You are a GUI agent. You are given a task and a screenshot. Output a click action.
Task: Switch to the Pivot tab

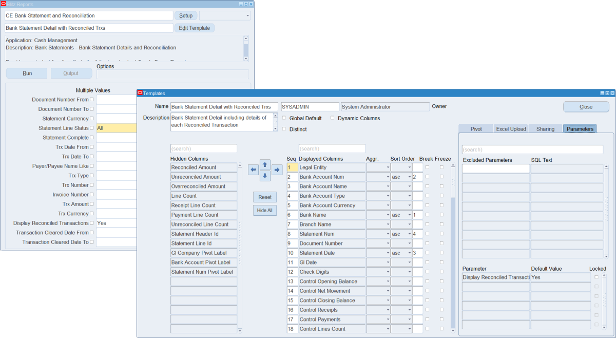click(x=476, y=129)
